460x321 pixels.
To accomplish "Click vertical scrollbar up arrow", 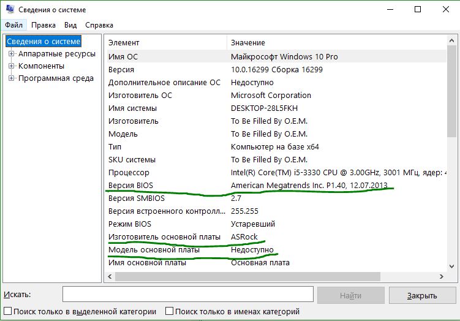I will 452,41.
